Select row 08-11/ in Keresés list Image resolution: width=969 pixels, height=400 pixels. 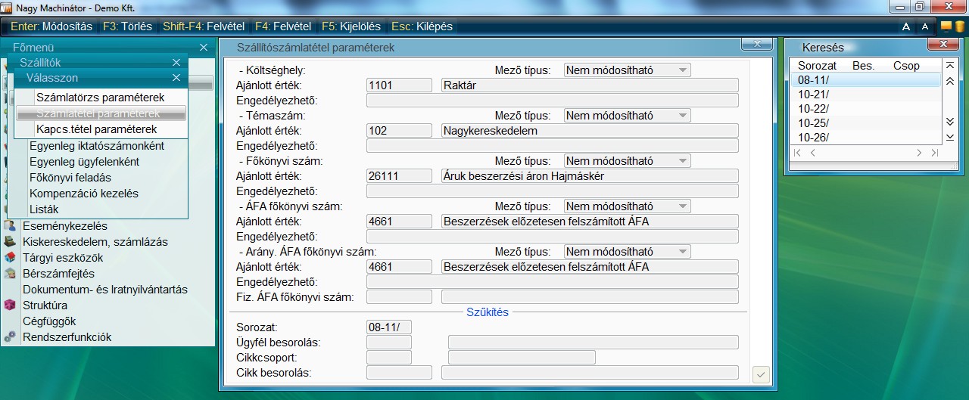866,80
